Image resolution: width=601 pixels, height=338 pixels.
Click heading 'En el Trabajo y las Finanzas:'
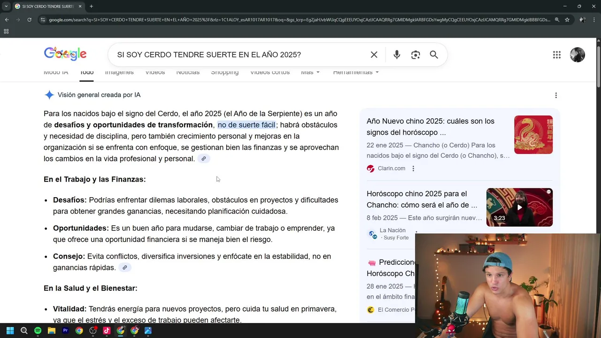[95, 179]
